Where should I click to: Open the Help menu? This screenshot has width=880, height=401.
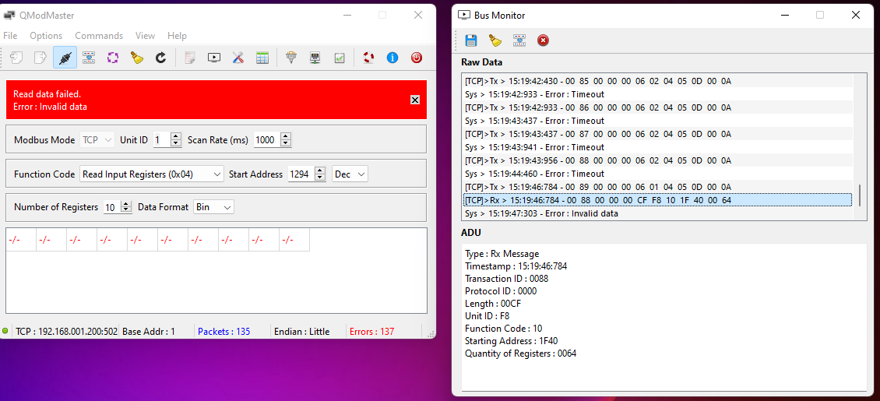177,35
